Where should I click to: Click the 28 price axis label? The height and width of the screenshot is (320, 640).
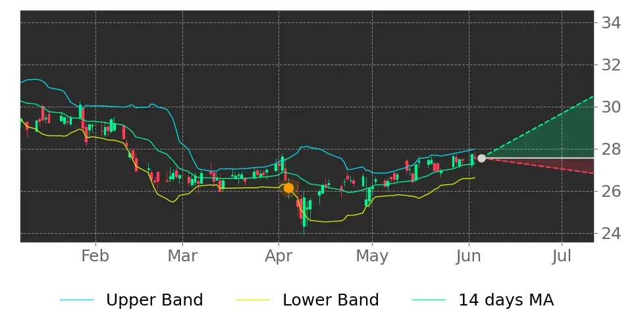[611, 149]
